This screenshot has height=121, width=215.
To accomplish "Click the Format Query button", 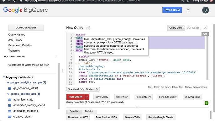I will pos(143,97).
